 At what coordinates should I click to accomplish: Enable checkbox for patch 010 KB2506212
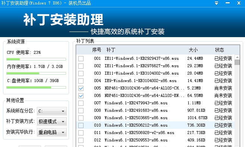click(x=81, y=125)
